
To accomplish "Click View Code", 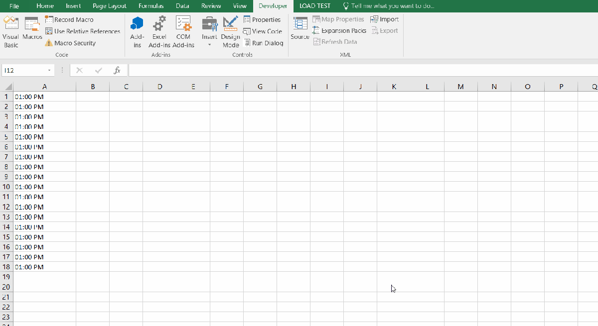I will click(x=263, y=31).
